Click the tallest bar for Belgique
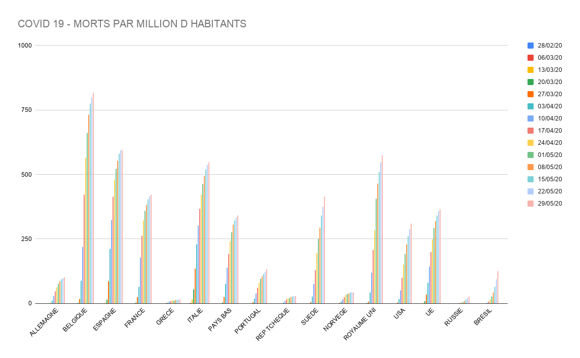580x358 pixels. (93, 203)
